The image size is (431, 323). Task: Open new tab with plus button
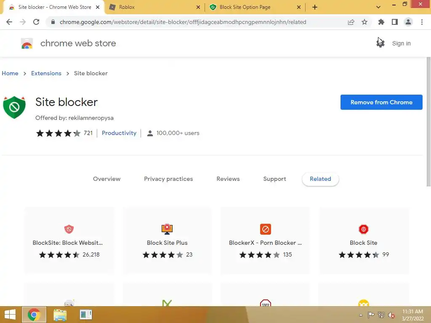click(x=315, y=7)
